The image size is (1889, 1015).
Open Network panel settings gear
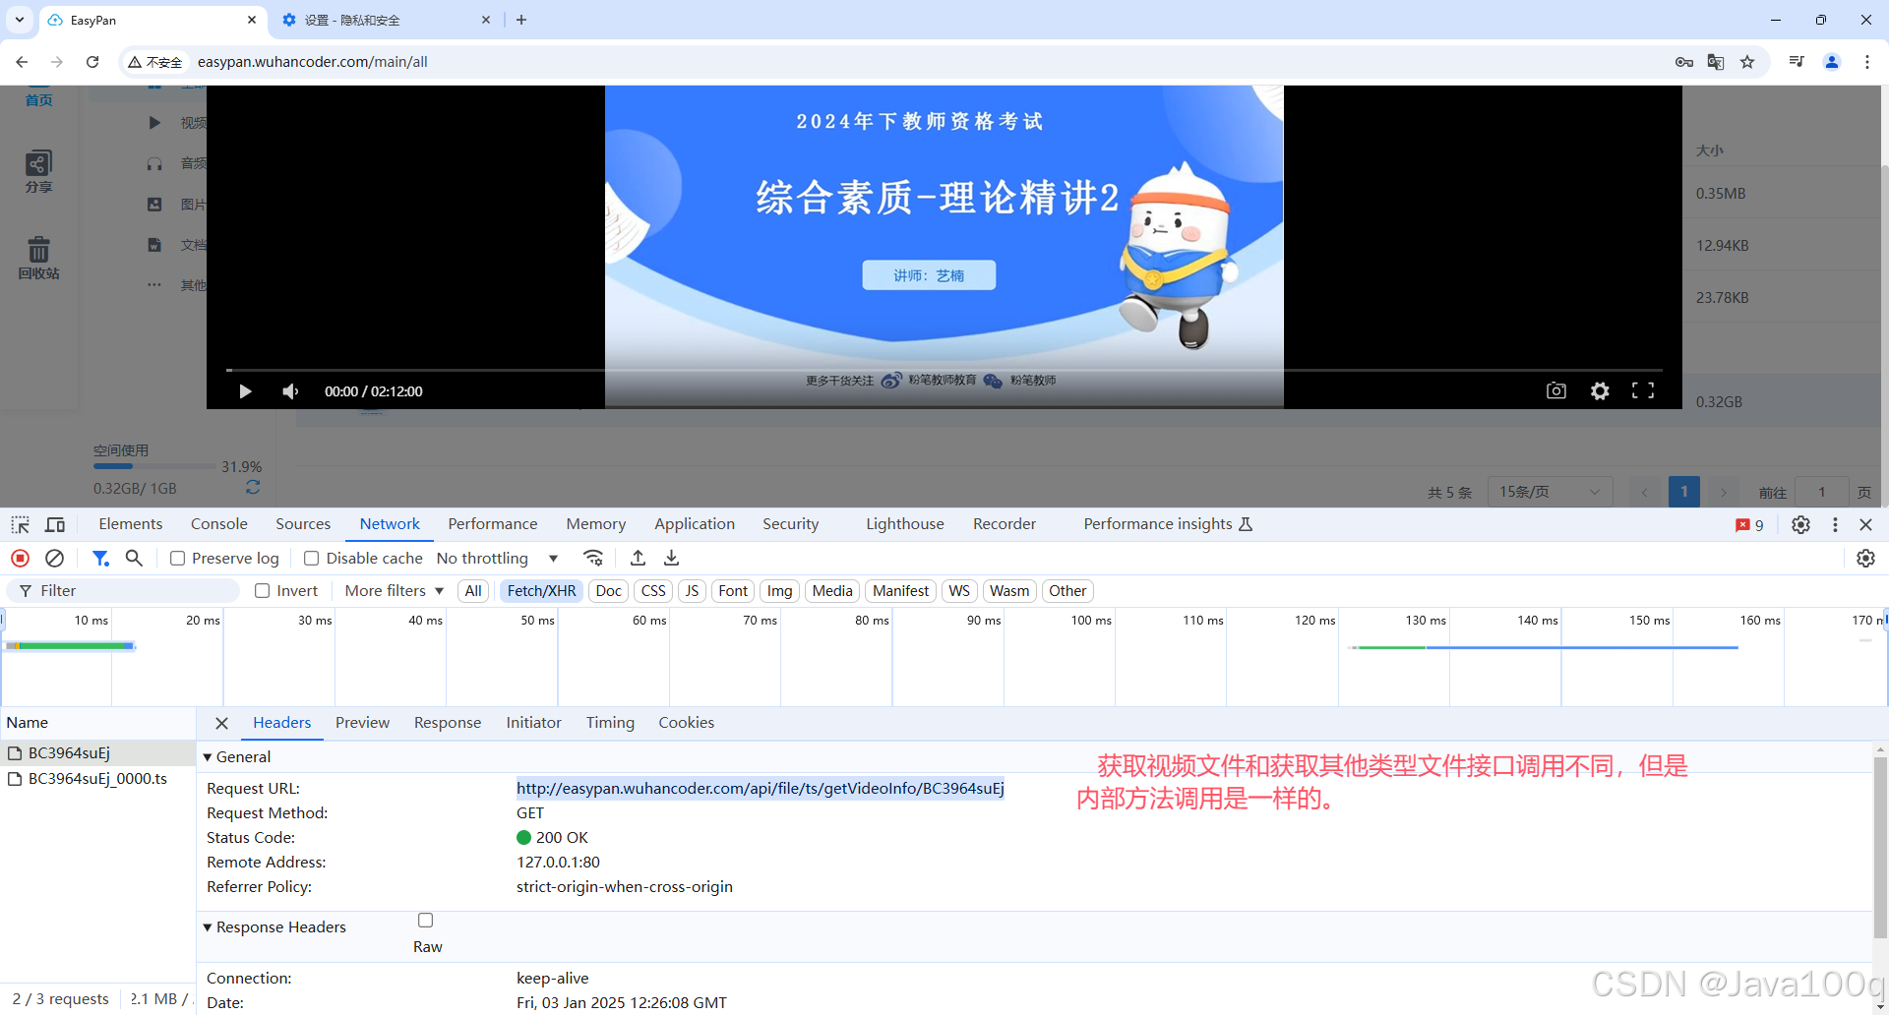point(1865,558)
